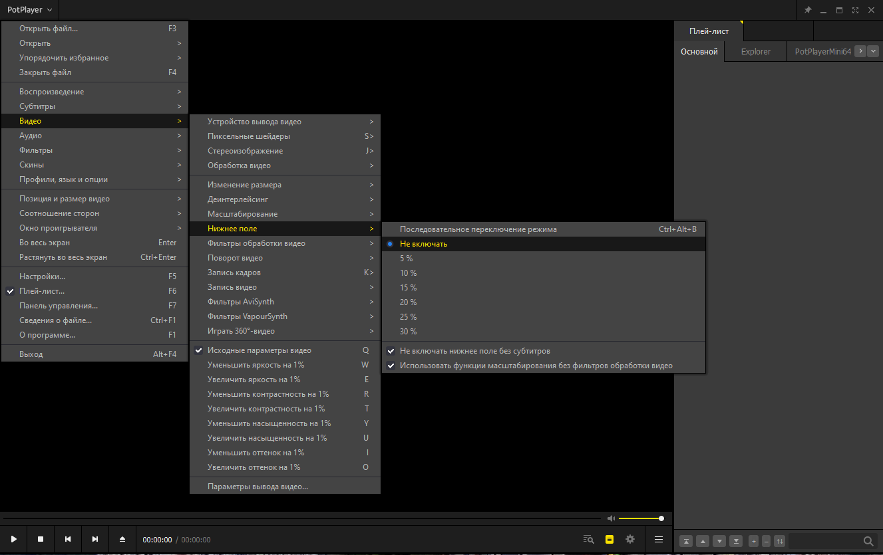Stop playback with the stop button

(41, 539)
